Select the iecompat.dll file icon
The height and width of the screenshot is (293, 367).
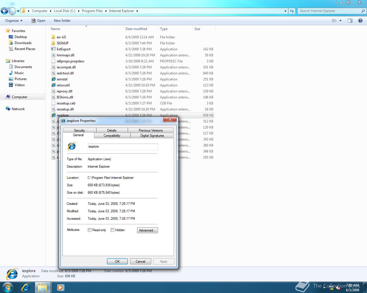[x=53, y=67]
